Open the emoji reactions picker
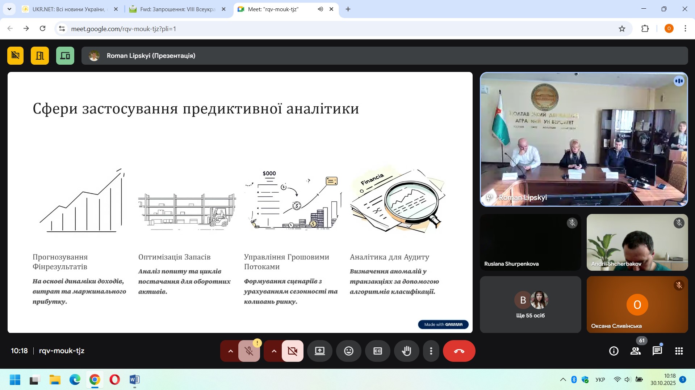The width and height of the screenshot is (695, 390). (x=348, y=351)
